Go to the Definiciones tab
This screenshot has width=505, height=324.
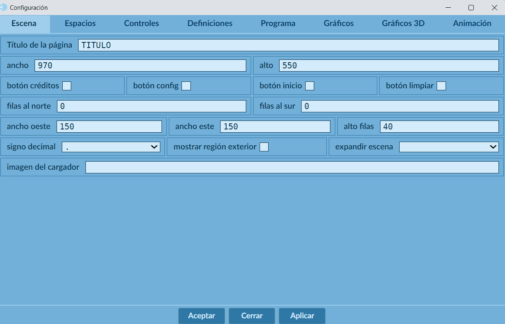210,24
